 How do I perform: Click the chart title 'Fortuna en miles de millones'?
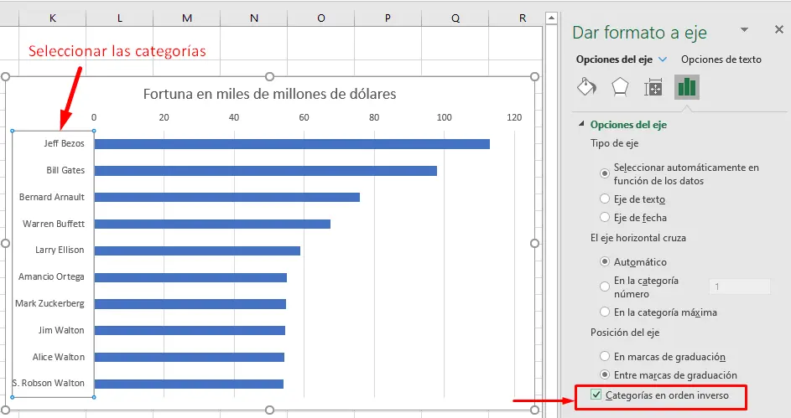269,94
